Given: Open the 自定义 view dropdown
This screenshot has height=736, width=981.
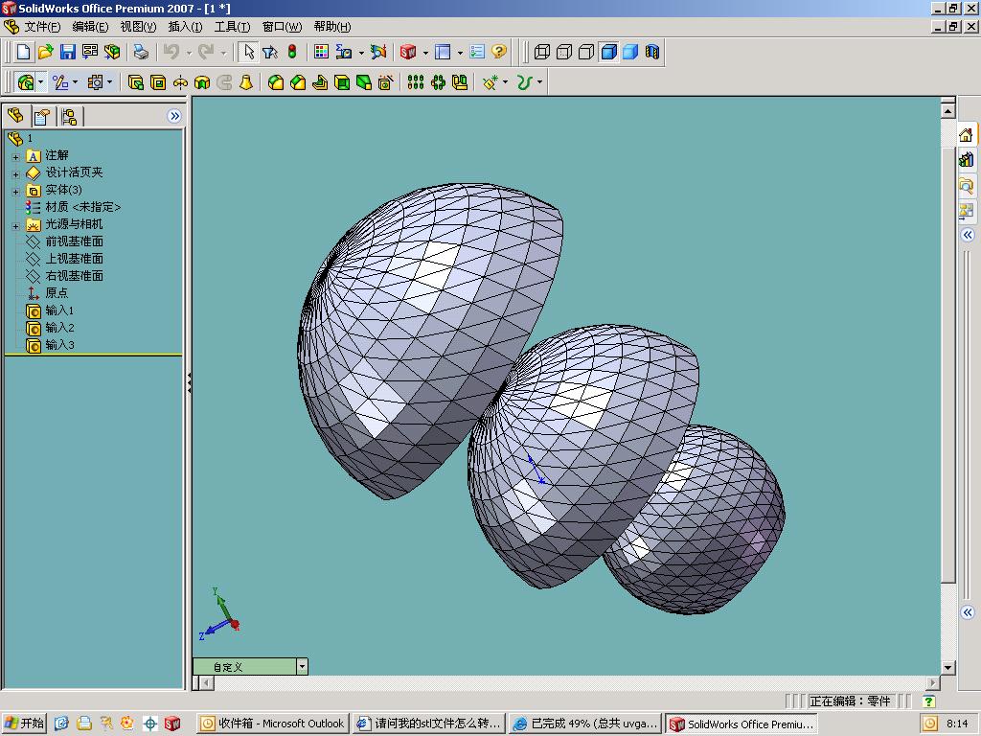Looking at the screenshot, I should [302, 666].
